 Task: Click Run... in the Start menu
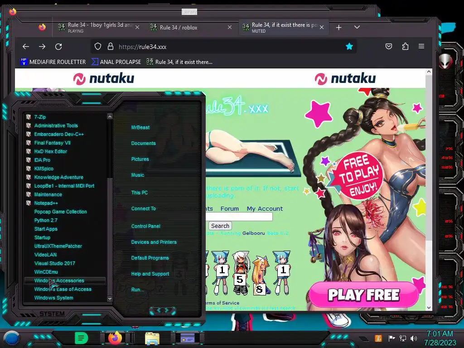pyautogui.click(x=138, y=290)
